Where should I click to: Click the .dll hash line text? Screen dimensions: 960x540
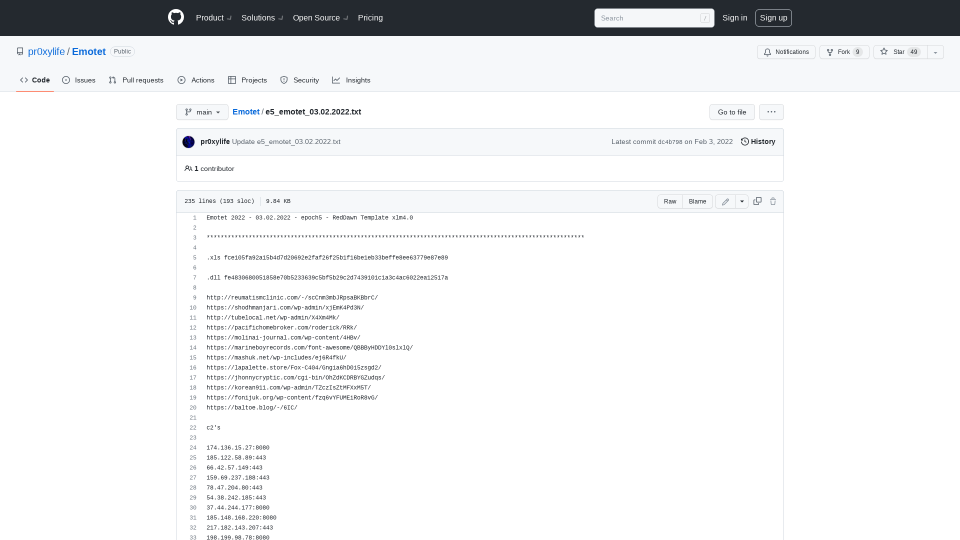coord(327,278)
